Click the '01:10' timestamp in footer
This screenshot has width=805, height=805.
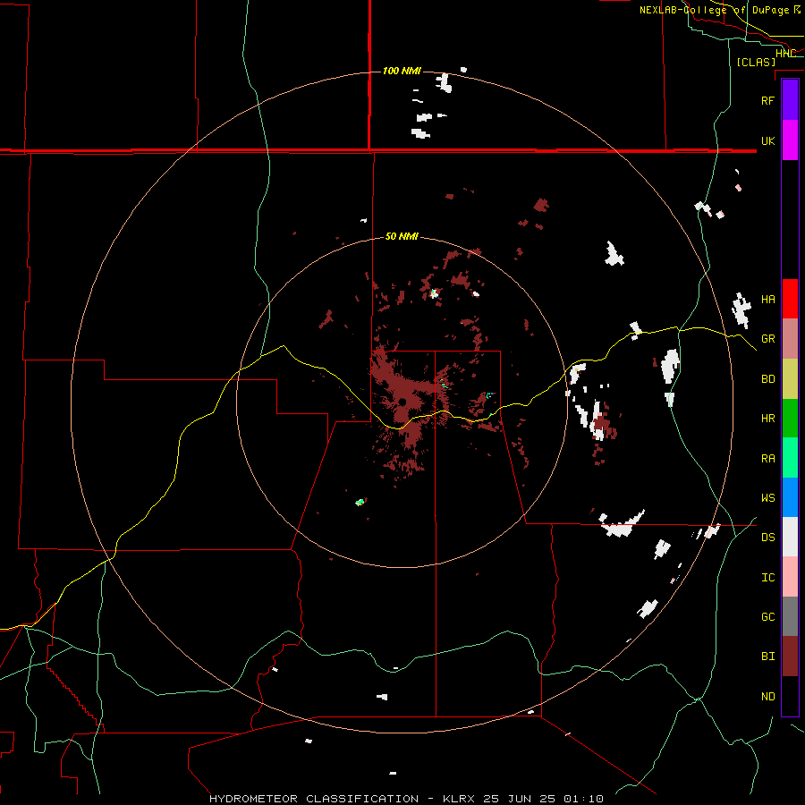click(x=583, y=799)
